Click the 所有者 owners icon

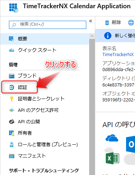tap(11, 133)
